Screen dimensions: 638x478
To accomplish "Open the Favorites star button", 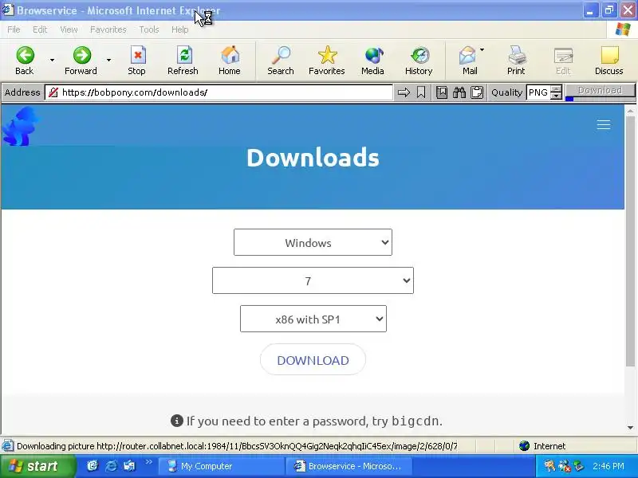I will (327, 61).
